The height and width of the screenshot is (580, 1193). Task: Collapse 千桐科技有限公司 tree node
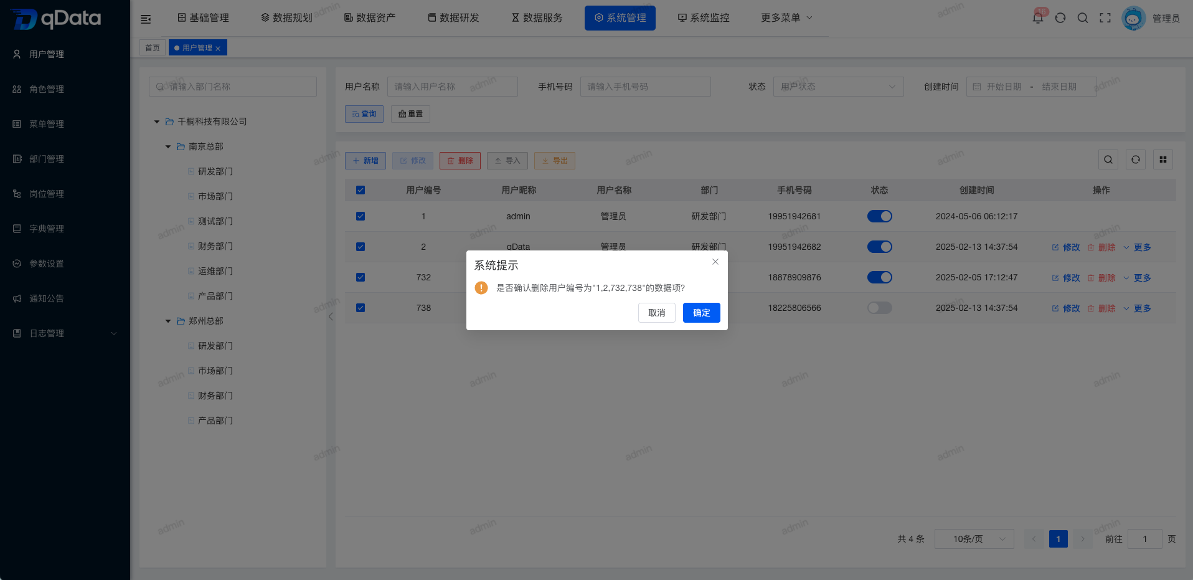(157, 122)
